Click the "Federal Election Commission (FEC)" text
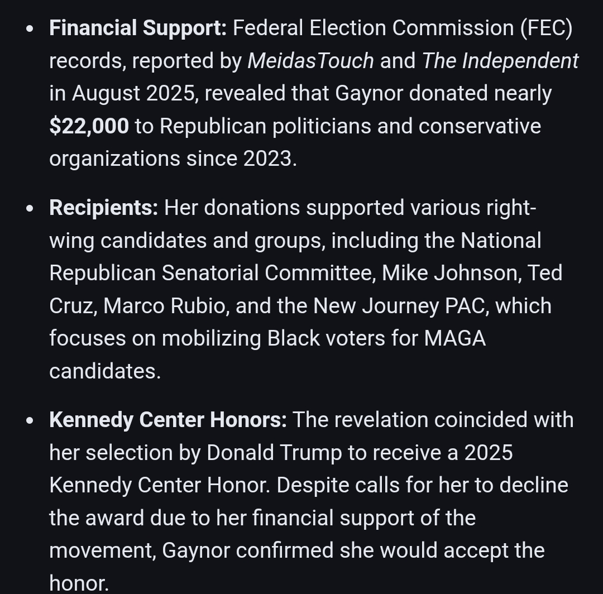 [x=403, y=28]
